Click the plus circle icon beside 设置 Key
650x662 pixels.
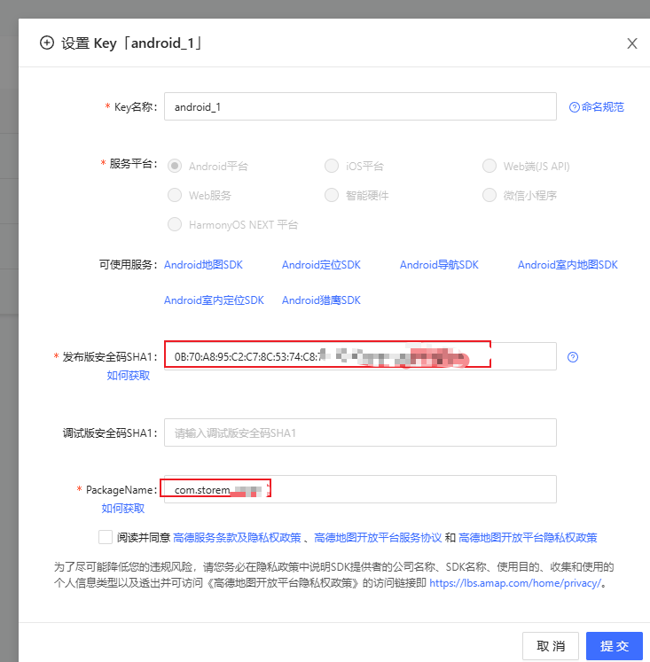(47, 43)
